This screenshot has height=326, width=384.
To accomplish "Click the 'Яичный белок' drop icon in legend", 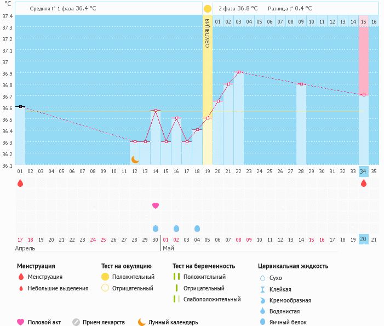I will [263, 322].
